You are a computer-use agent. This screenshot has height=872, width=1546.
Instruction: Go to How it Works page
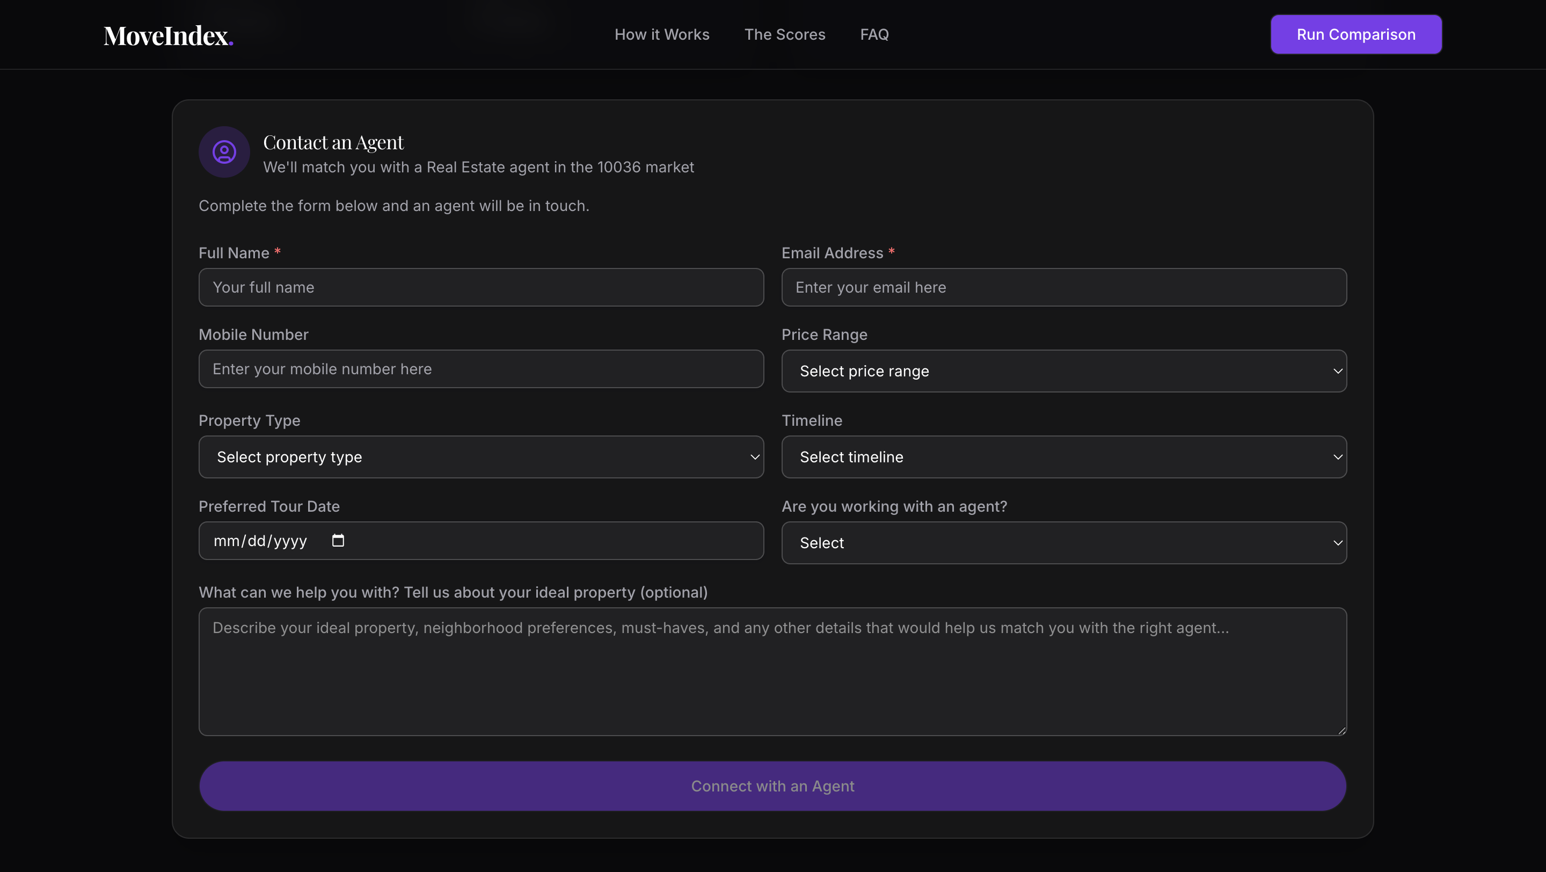[x=661, y=34]
